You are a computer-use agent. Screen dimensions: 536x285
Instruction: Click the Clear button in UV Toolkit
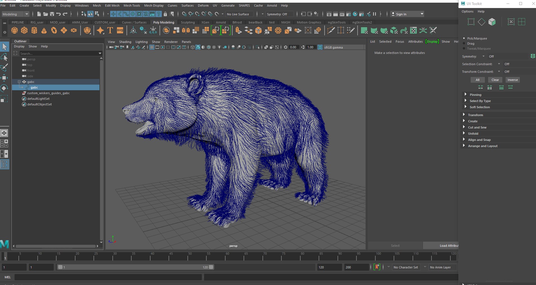point(495,80)
